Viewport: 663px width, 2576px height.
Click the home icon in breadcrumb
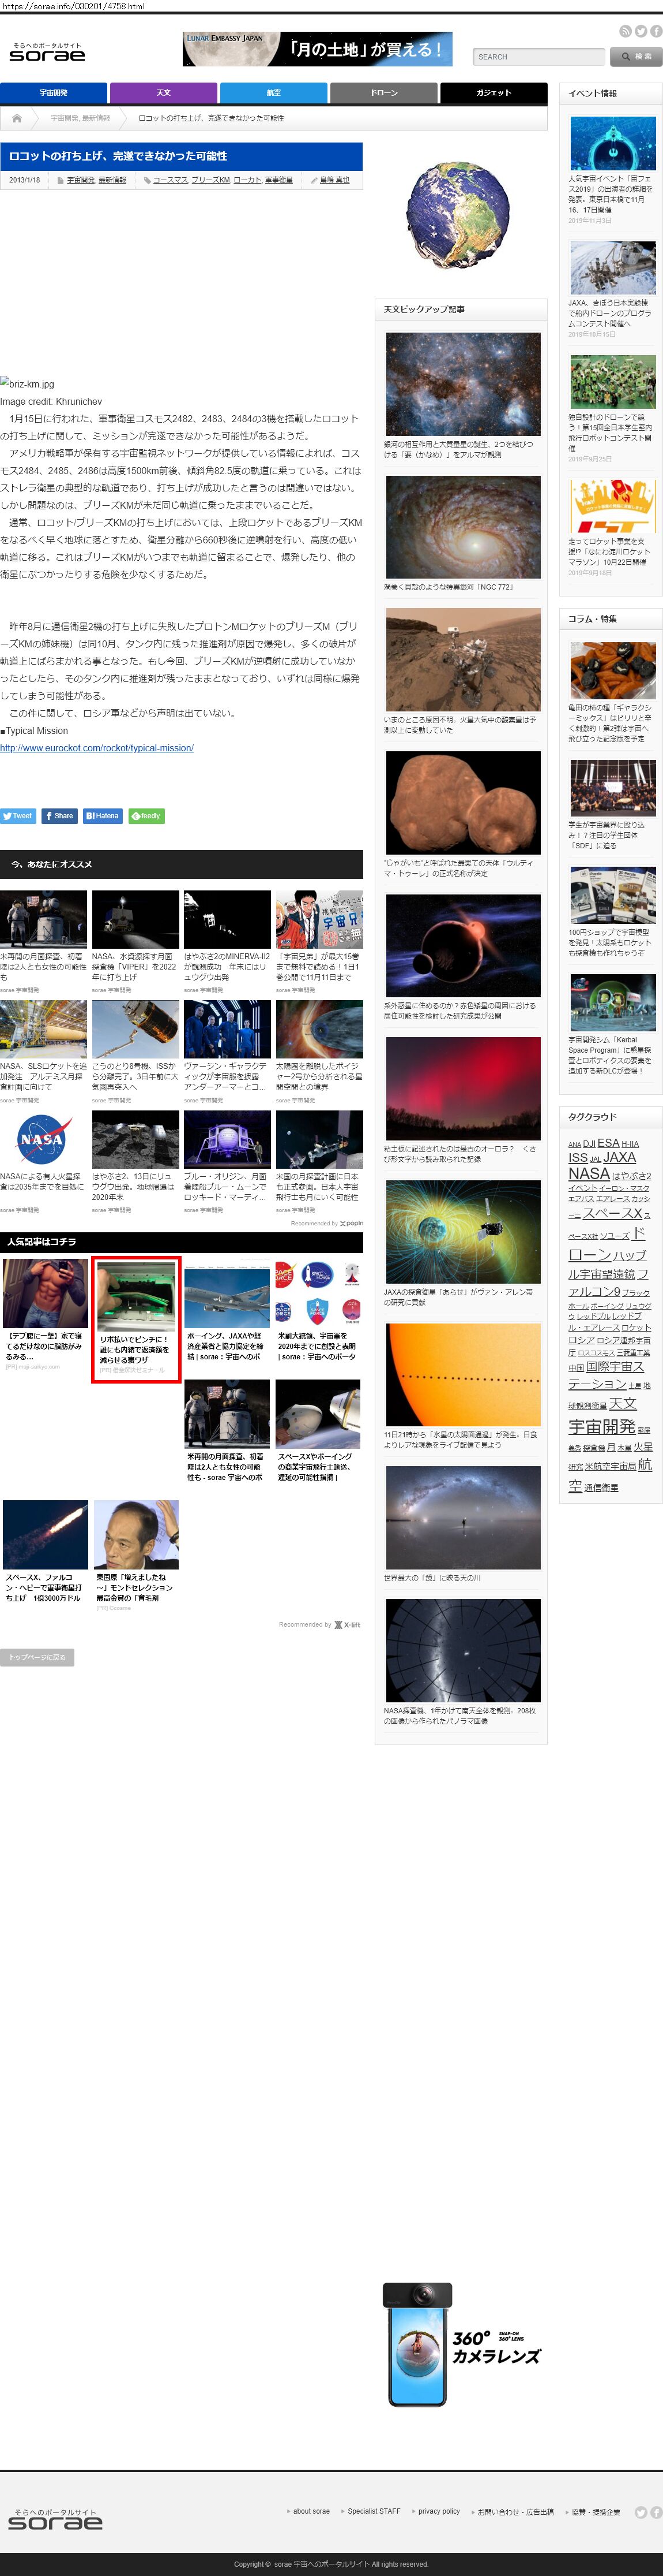point(17,118)
